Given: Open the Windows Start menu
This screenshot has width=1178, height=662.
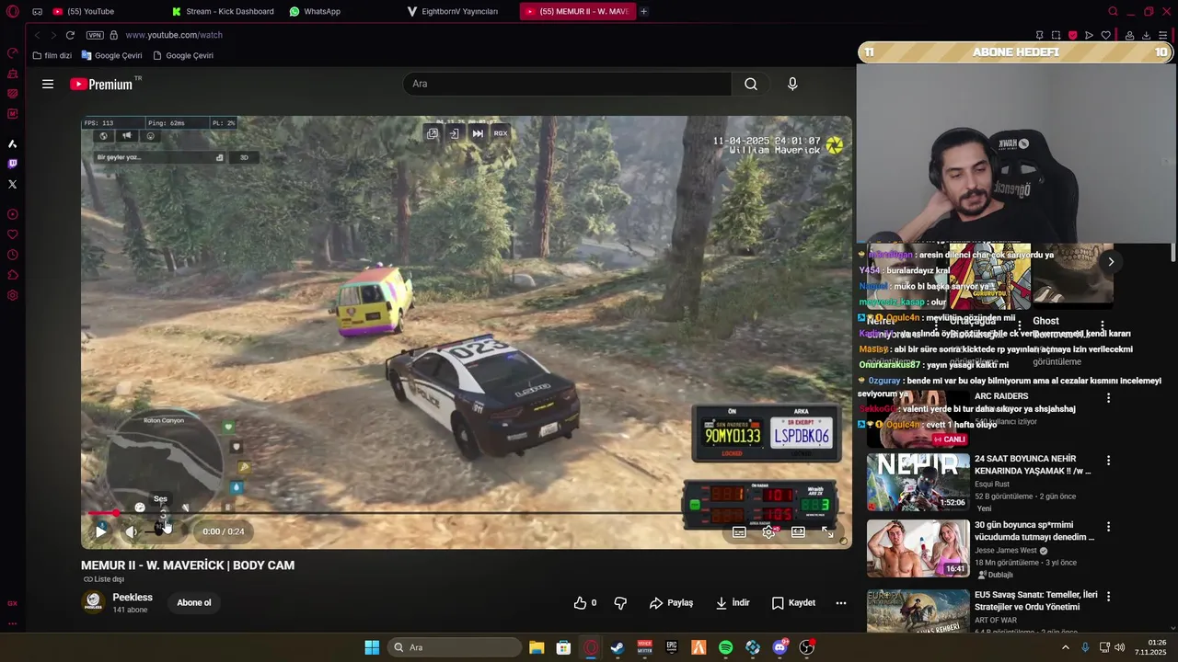Looking at the screenshot, I should 372,647.
